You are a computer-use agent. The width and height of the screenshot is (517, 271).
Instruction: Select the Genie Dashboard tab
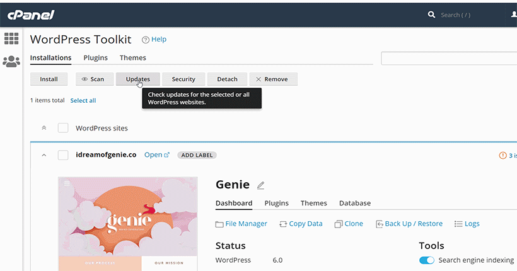pyautogui.click(x=234, y=203)
